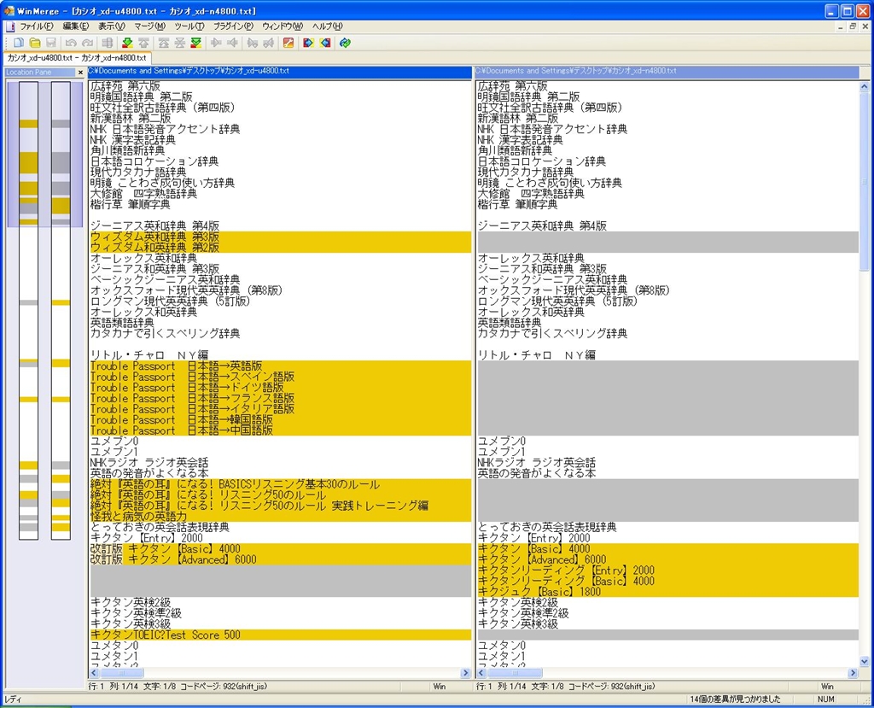The width and height of the screenshot is (874, 708).
Task: Click 新漢語林 第二版 in right pane
Action: [518, 118]
